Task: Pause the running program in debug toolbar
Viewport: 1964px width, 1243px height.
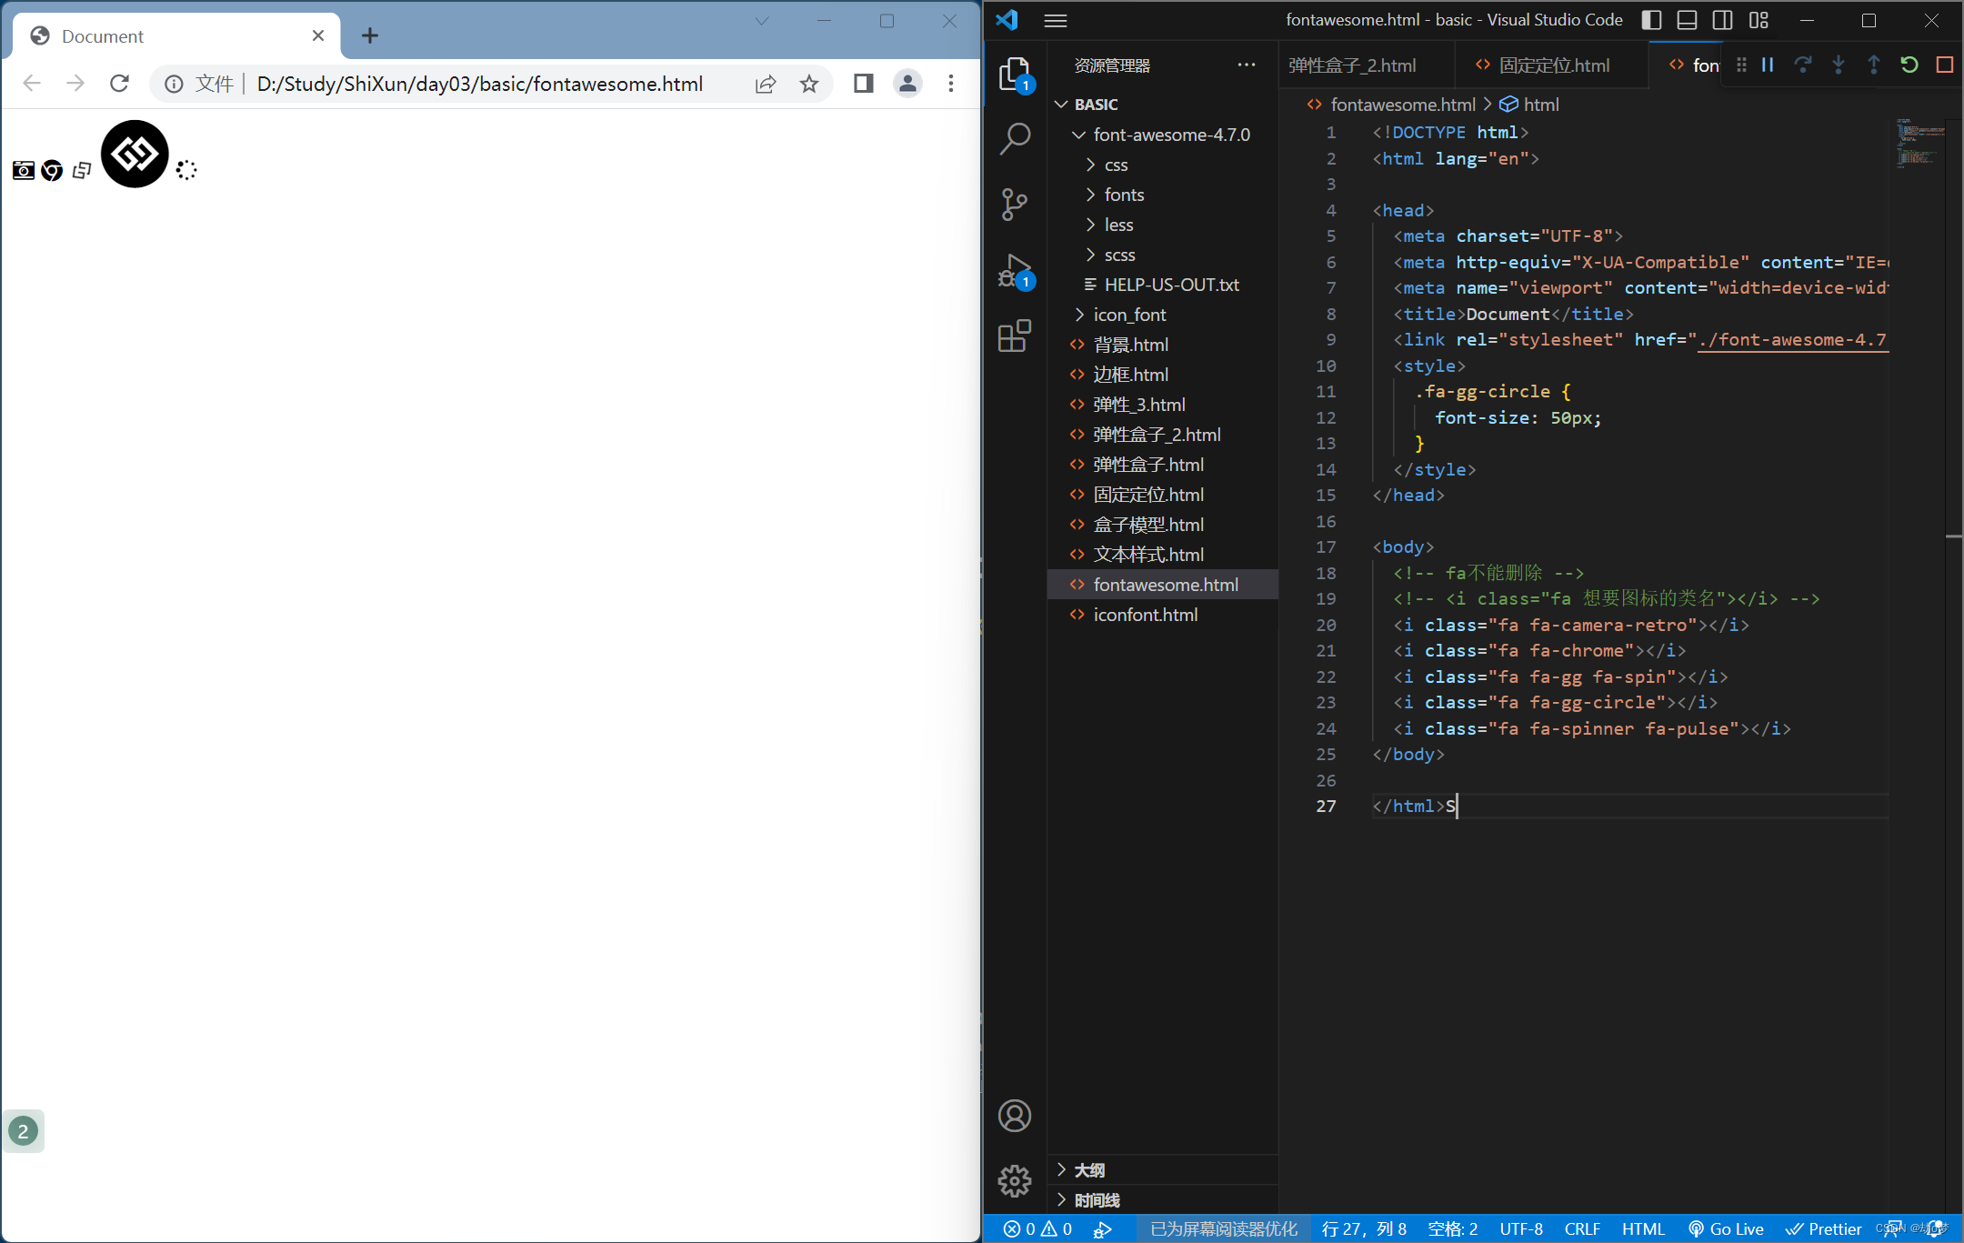Action: tap(1768, 65)
